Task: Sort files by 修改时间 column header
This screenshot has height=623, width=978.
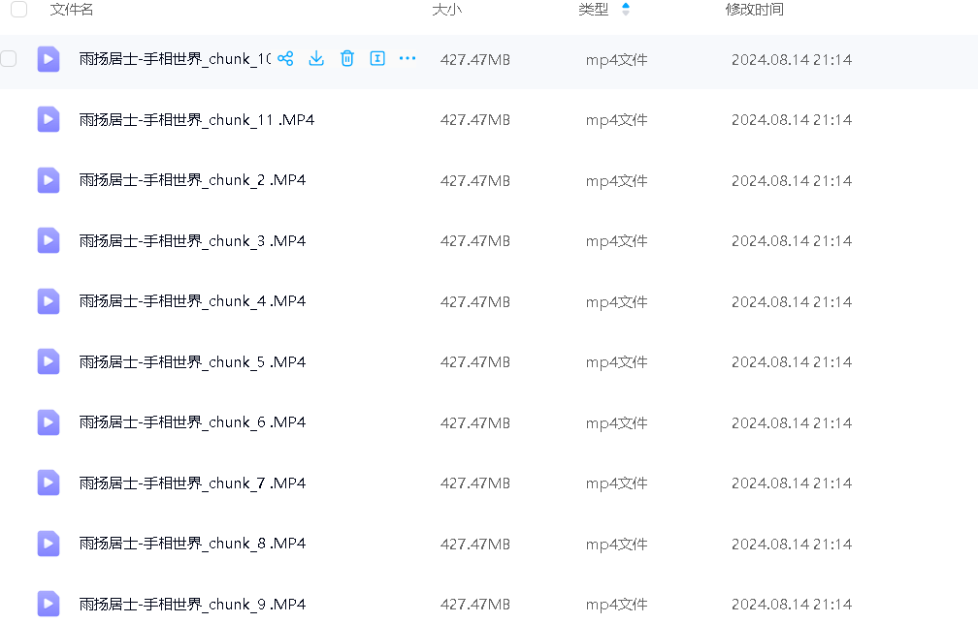Action: click(754, 10)
